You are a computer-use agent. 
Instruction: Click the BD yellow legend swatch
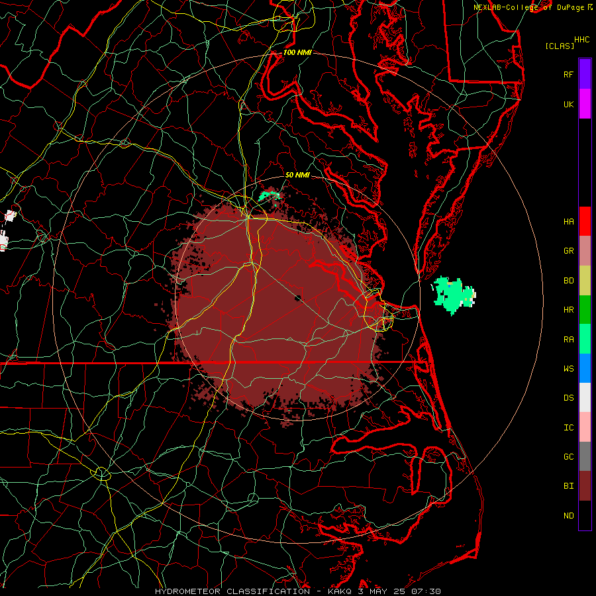(585, 280)
